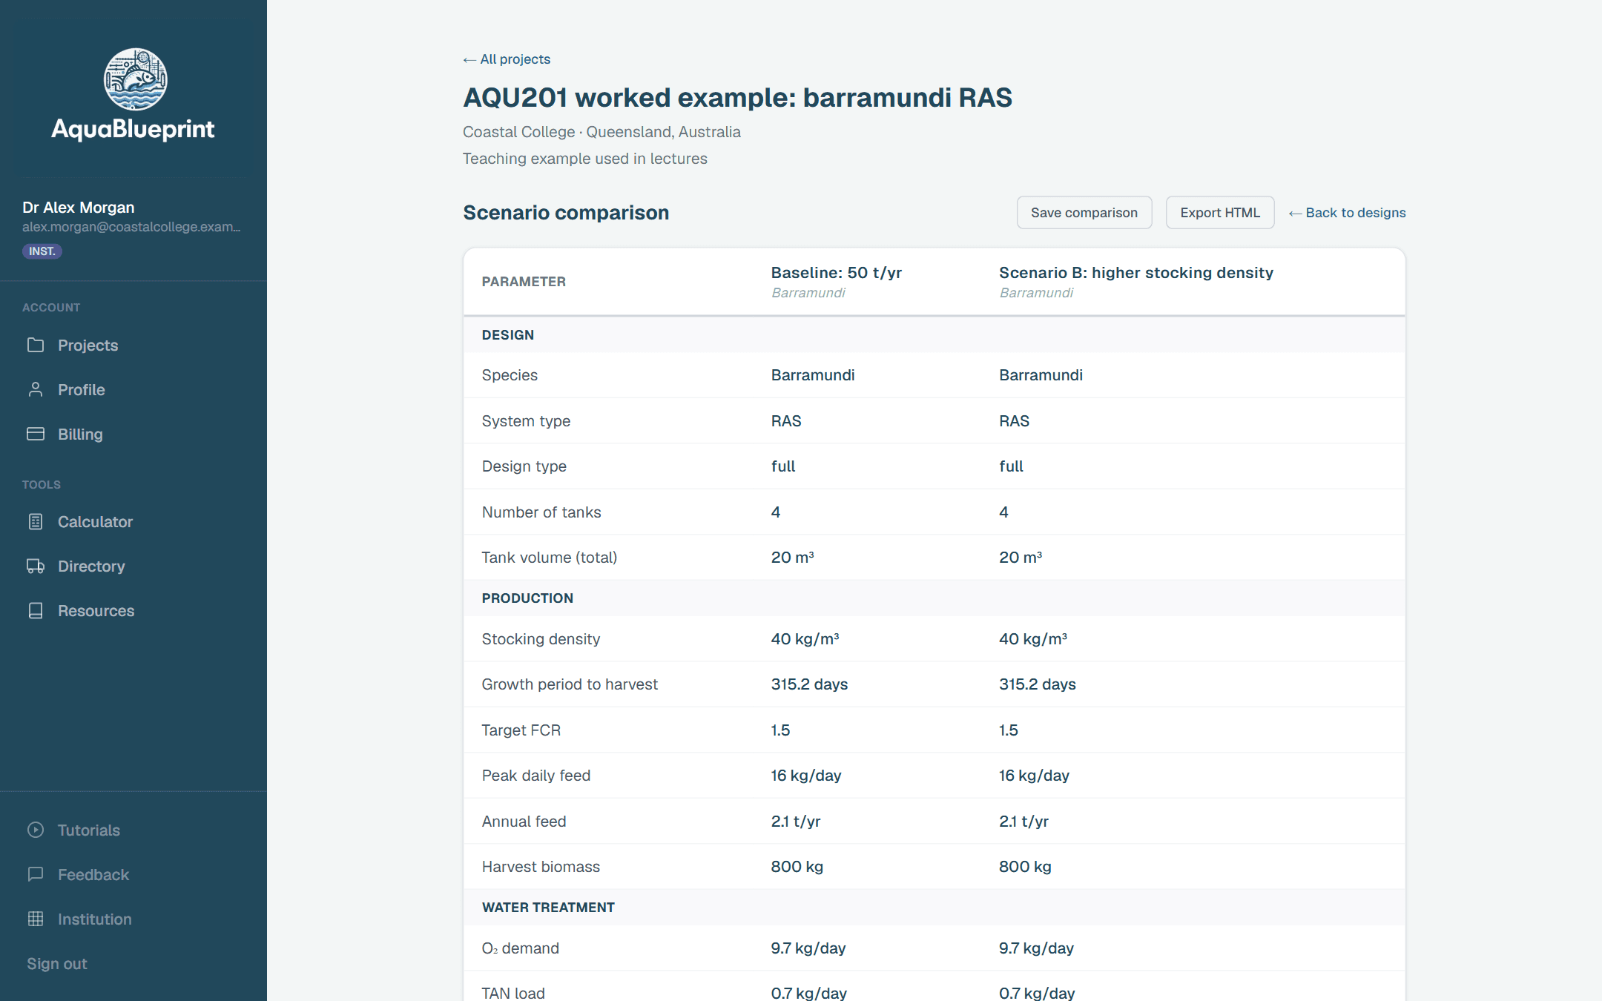This screenshot has width=1602, height=1001.
Task: Click Baseline stocking density 40 kg/m³
Action: pos(805,639)
